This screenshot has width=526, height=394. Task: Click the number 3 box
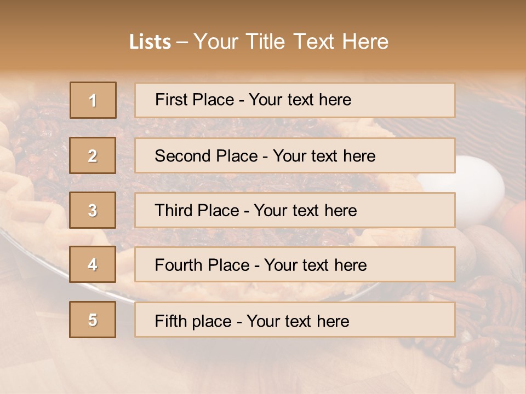[93, 210]
